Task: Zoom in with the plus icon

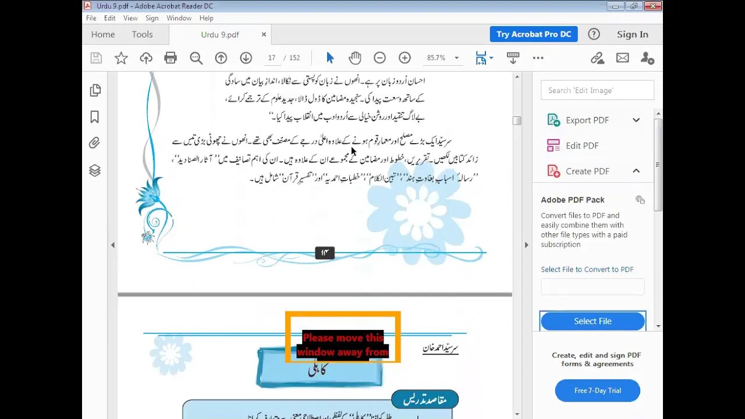Action: click(405, 58)
